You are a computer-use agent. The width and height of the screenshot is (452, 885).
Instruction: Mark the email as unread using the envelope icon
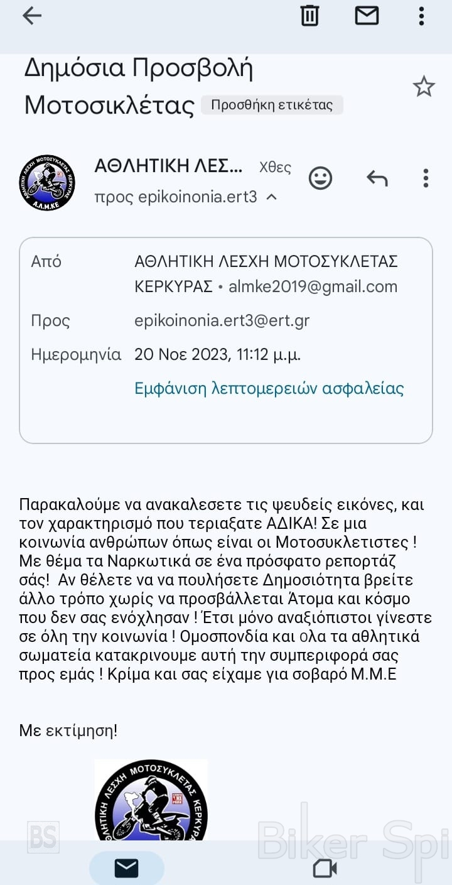coord(367,15)
